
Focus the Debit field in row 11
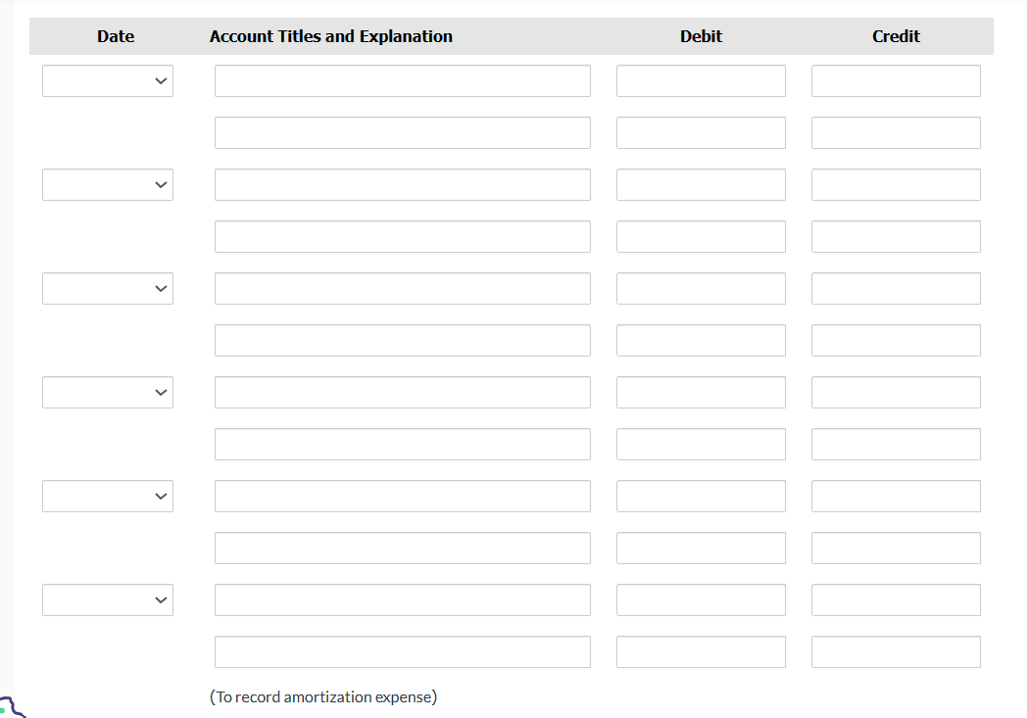701,600
